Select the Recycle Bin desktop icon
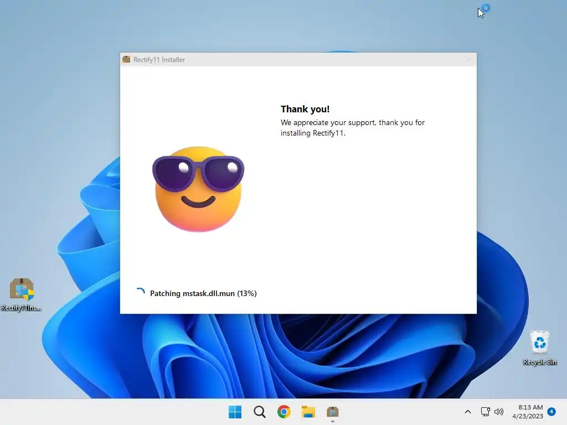The image size is (567, 425). click(539, 348)
